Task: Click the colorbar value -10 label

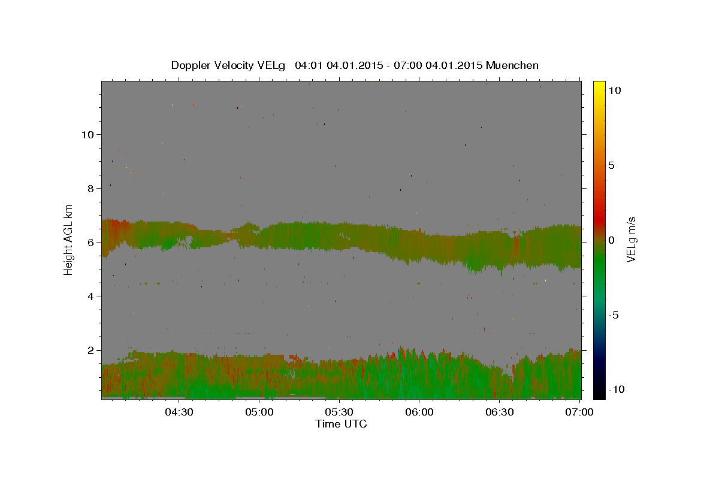Action: (616, 389)
